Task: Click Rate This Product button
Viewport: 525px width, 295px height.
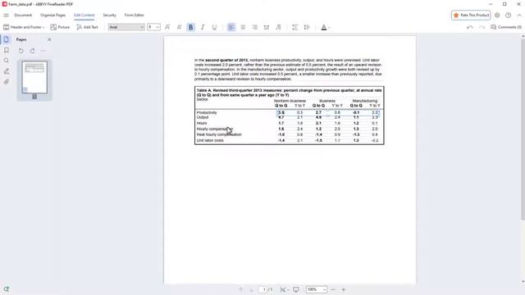Action: 471,15
